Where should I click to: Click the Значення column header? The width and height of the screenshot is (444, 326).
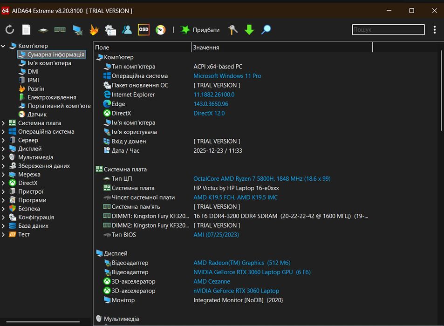(x=282, y=47)
